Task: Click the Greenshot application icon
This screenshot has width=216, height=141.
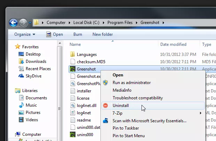Action: click(x=73, y=69)
